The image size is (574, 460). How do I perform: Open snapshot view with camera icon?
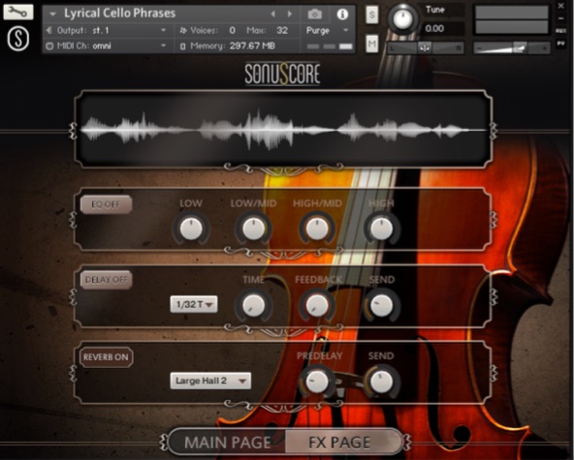tap(315, 15)
